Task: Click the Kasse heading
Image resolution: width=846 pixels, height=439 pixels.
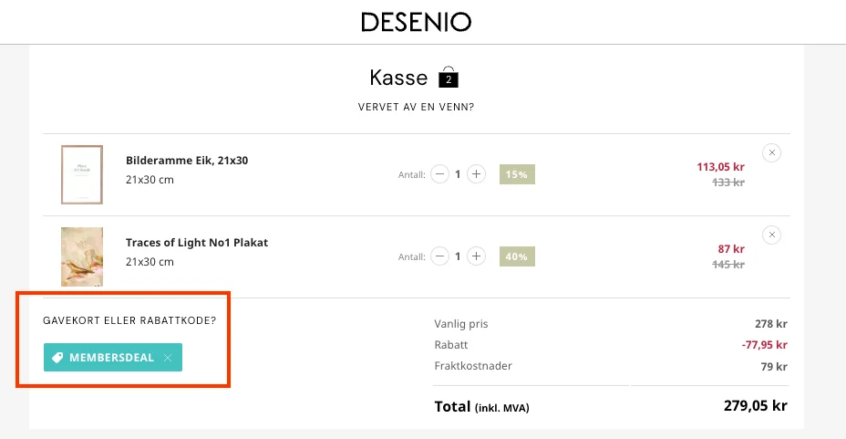Action: (398, 78)
